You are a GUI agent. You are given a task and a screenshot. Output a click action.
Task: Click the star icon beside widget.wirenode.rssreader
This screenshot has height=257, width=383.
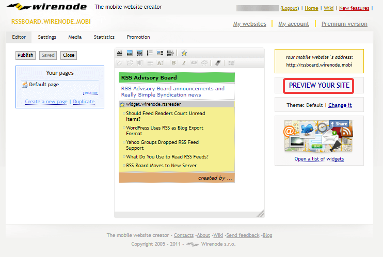click(x=122, y=105)
